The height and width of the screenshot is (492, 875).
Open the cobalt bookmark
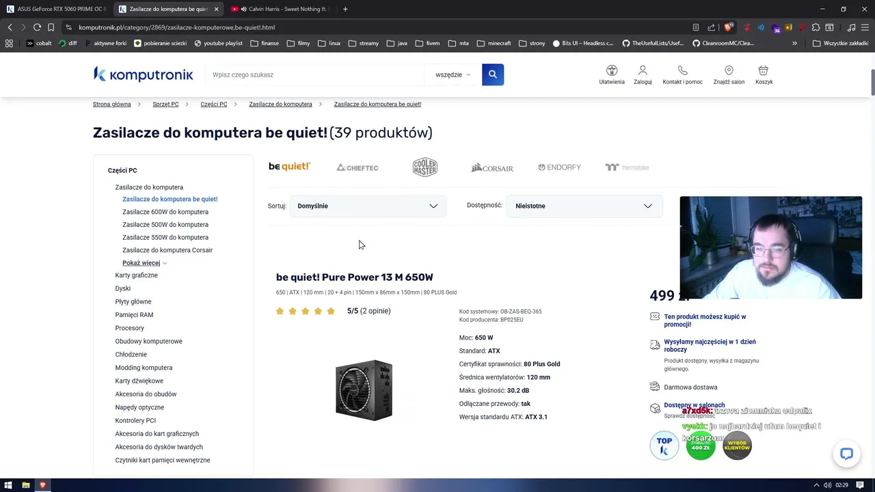point(38,43)
